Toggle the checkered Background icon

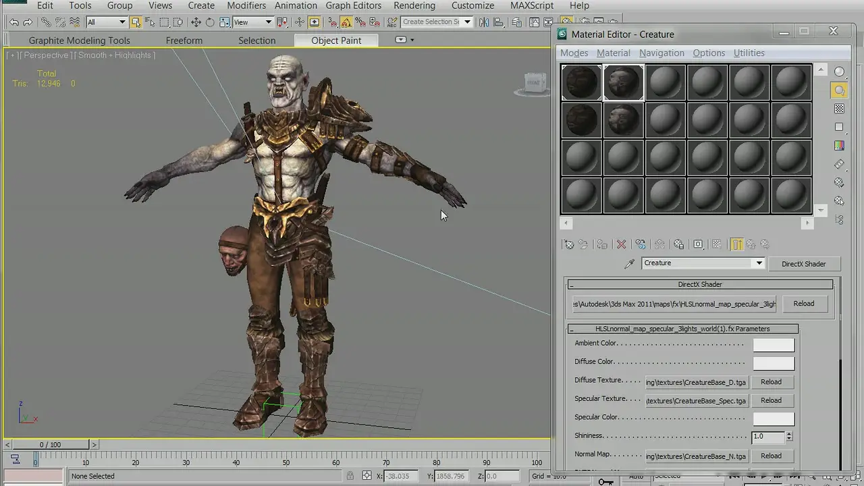[839, 109]
